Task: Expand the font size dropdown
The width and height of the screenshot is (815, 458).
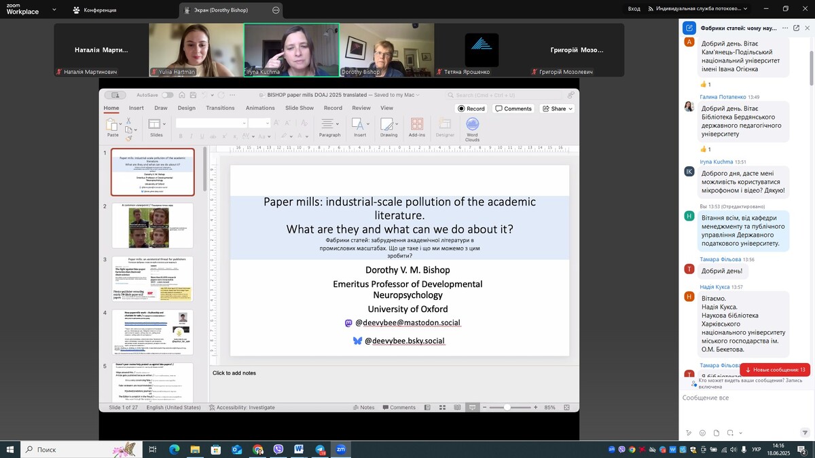Action: pyautogui.click(x=268, y=123)
